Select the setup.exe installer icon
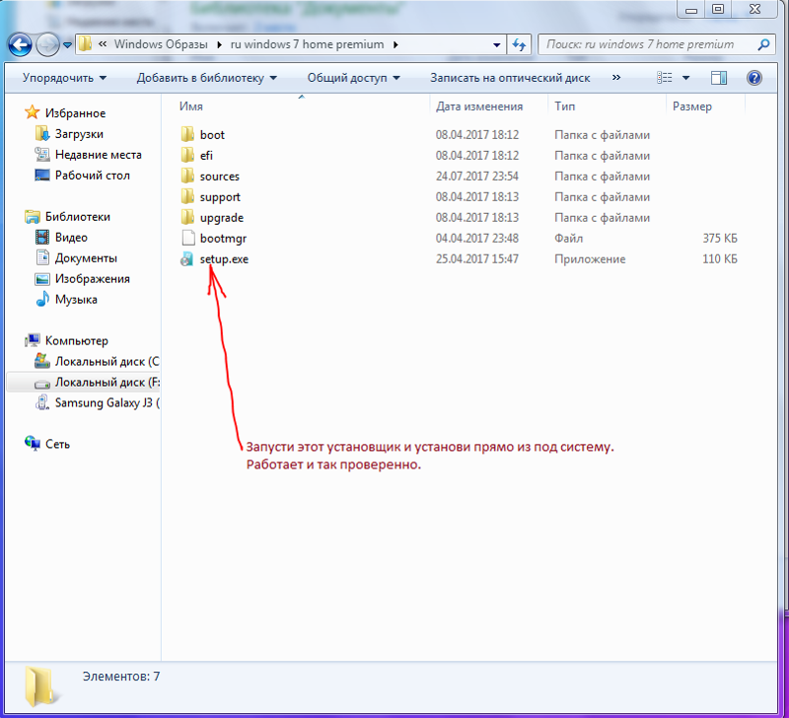Screen dimensions: 789x718 187,258
